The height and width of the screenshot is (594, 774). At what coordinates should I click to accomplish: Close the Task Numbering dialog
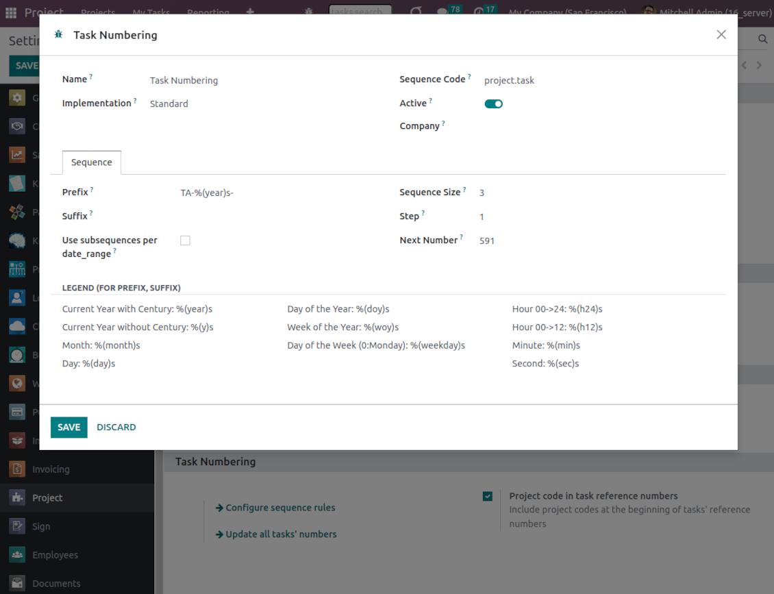[x=721, y=34]
